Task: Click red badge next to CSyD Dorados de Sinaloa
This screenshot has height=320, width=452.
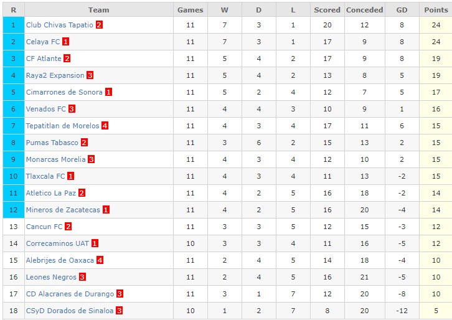Action: tap(120, 311)
